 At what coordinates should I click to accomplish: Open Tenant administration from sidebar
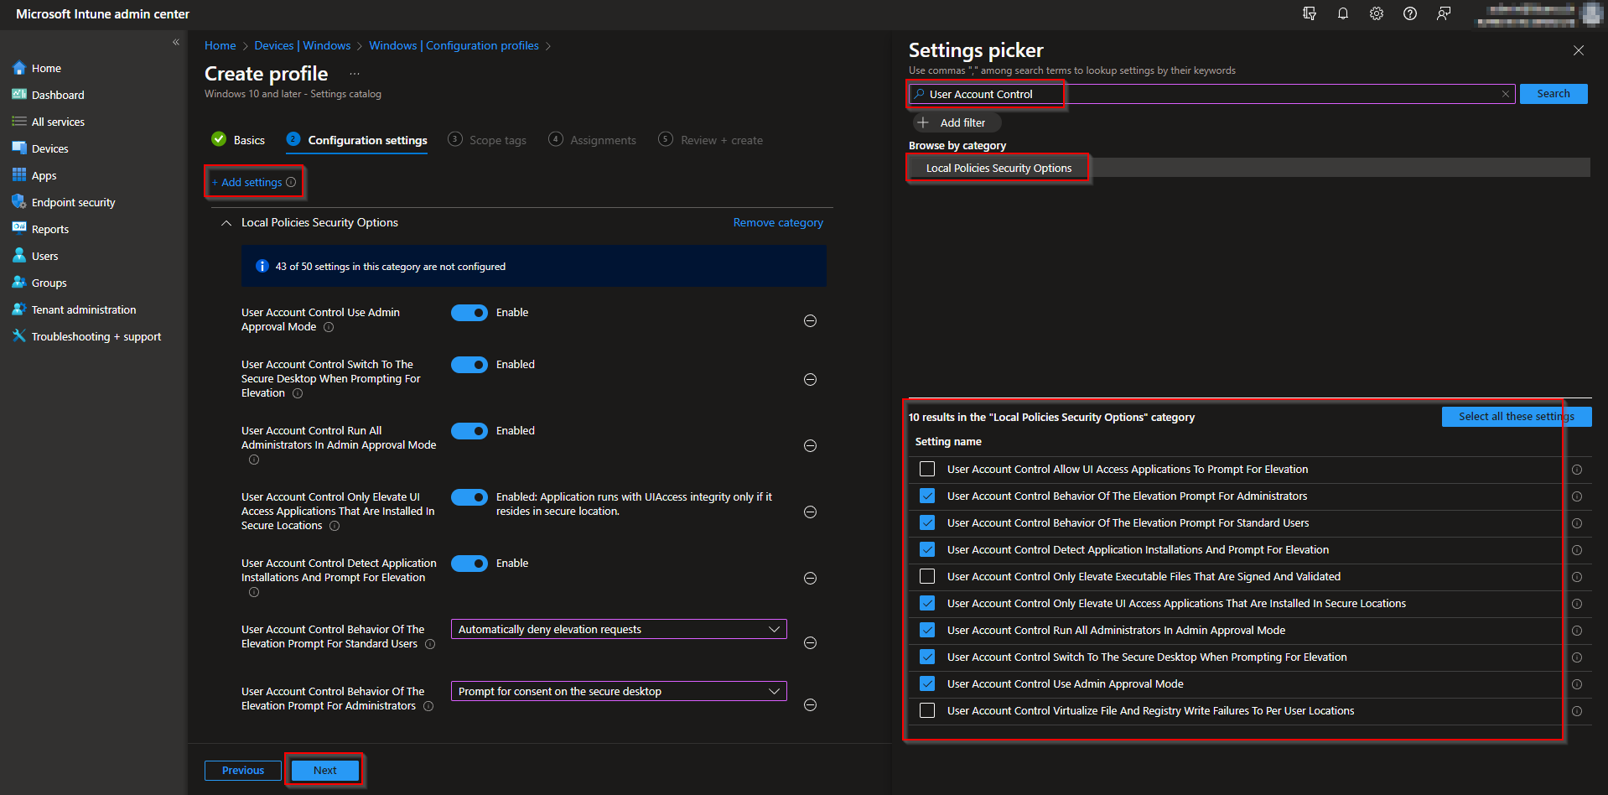point(83,309)
